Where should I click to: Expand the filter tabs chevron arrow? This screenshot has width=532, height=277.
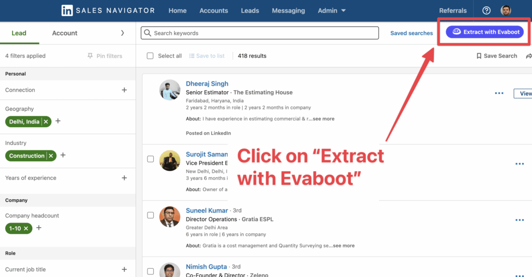coord(123,33)
